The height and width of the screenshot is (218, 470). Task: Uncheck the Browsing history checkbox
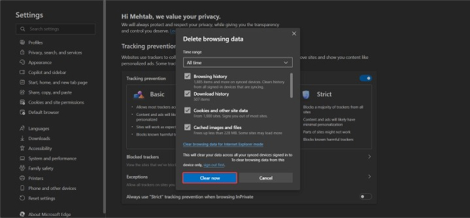pyautogui.click(x=187, y=76)
